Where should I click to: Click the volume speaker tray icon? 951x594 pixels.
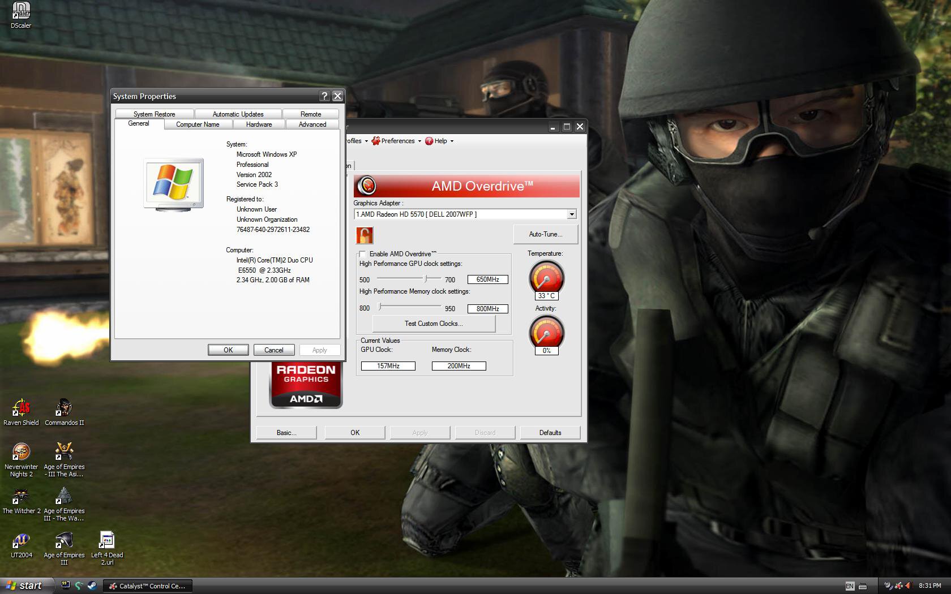908,586
